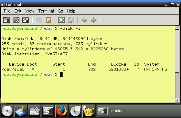Click the terminal title bar icon

(3, 5)
